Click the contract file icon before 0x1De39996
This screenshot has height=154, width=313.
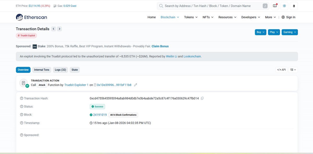(95, 85)
